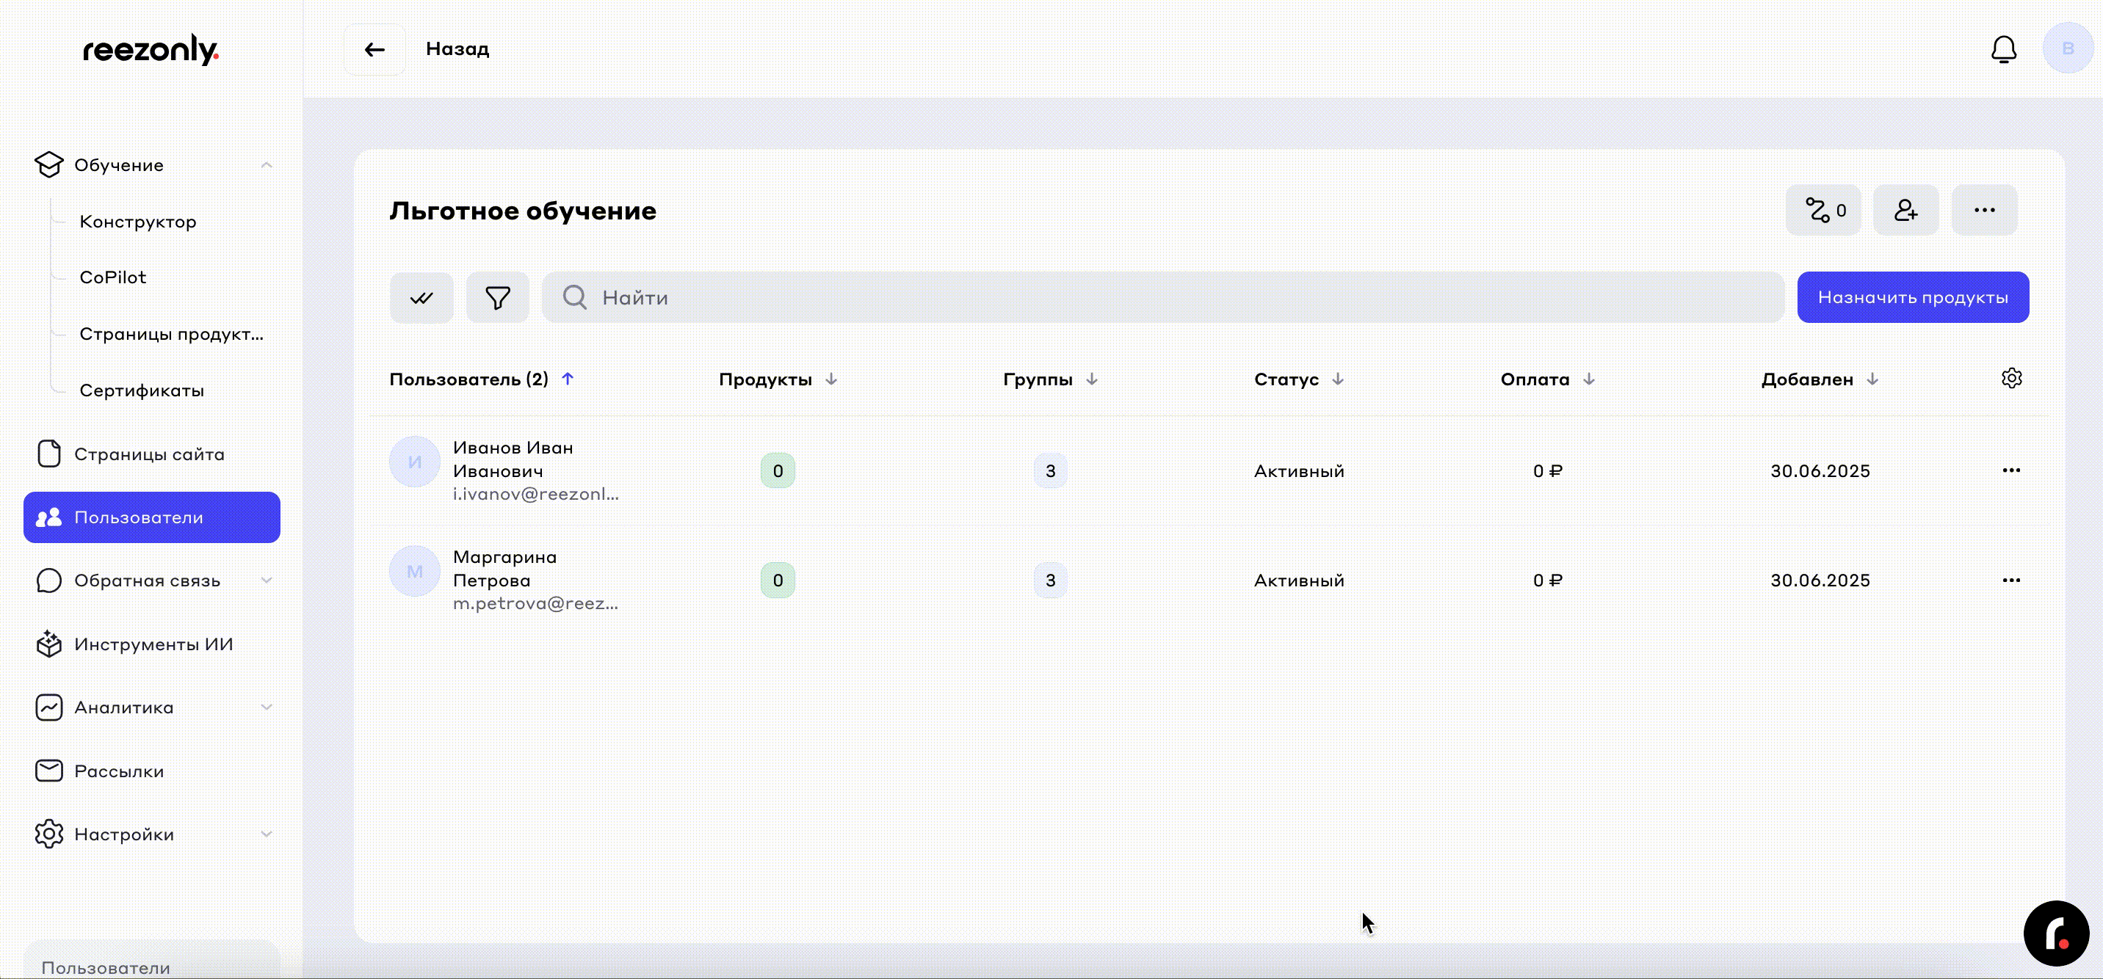Image resolution: width=2103 pixels, height=979 pixels.
Task: Click the select-all double checkmark button
Action: (x=421, y=298)
